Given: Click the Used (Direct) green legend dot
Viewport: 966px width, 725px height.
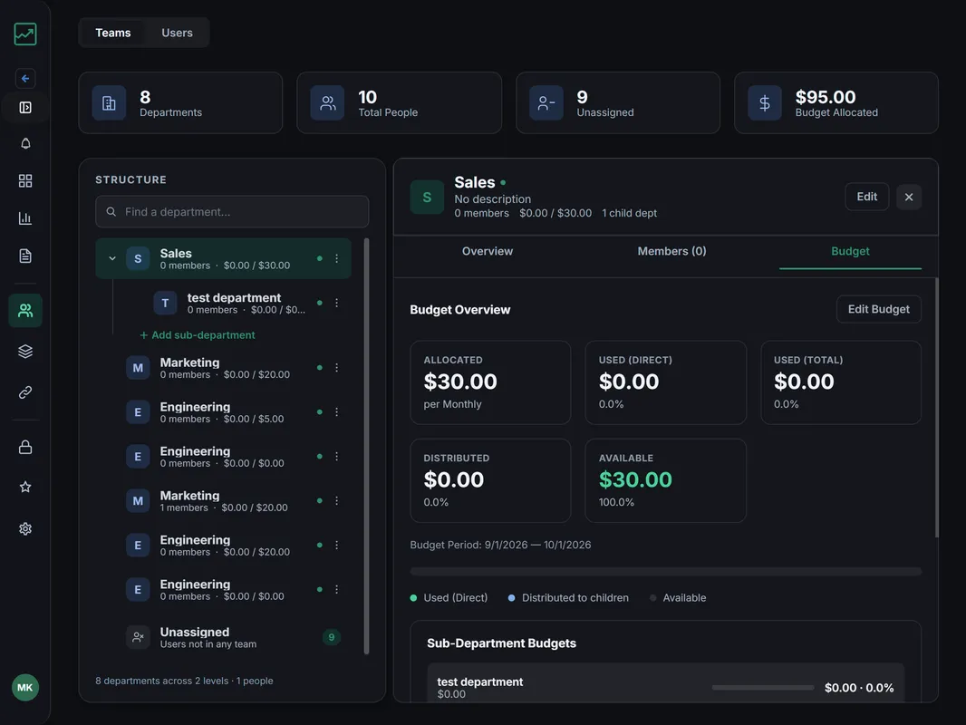Looking at the screenshot, I should [413, 598].
